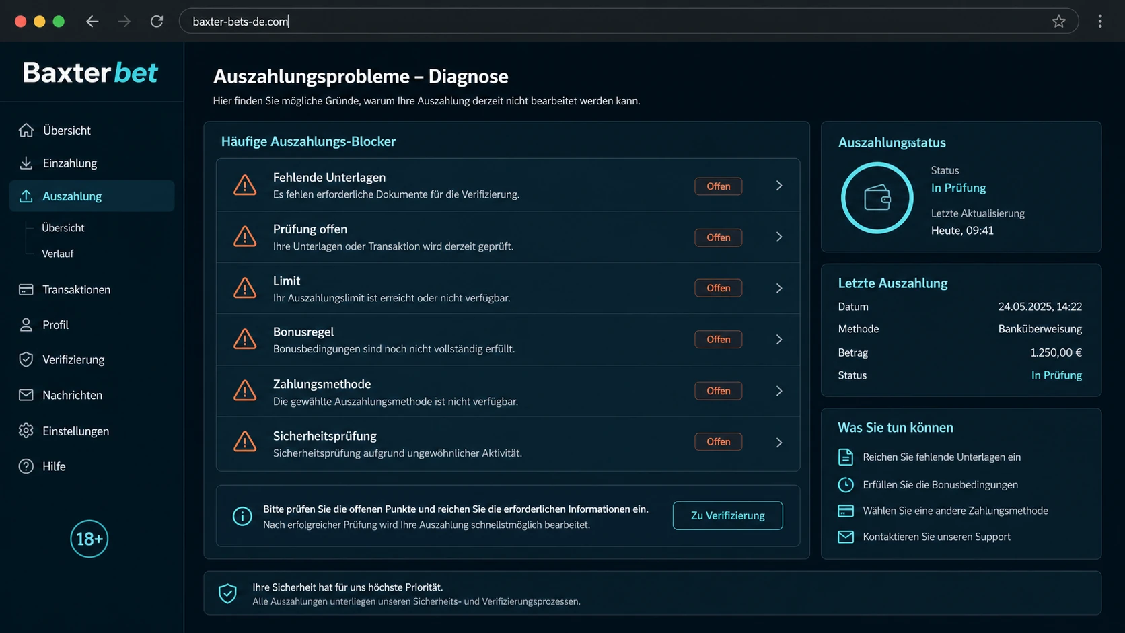Select Verlauf under Auszahlung
The width and height of the screenshot is (1125, 633).
[57, 254]
